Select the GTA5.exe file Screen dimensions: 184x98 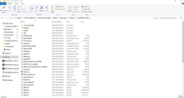coord(26,72)
